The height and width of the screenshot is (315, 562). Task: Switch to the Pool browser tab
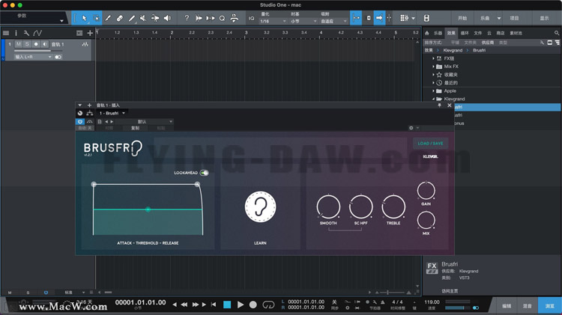[x=516, y=33]
